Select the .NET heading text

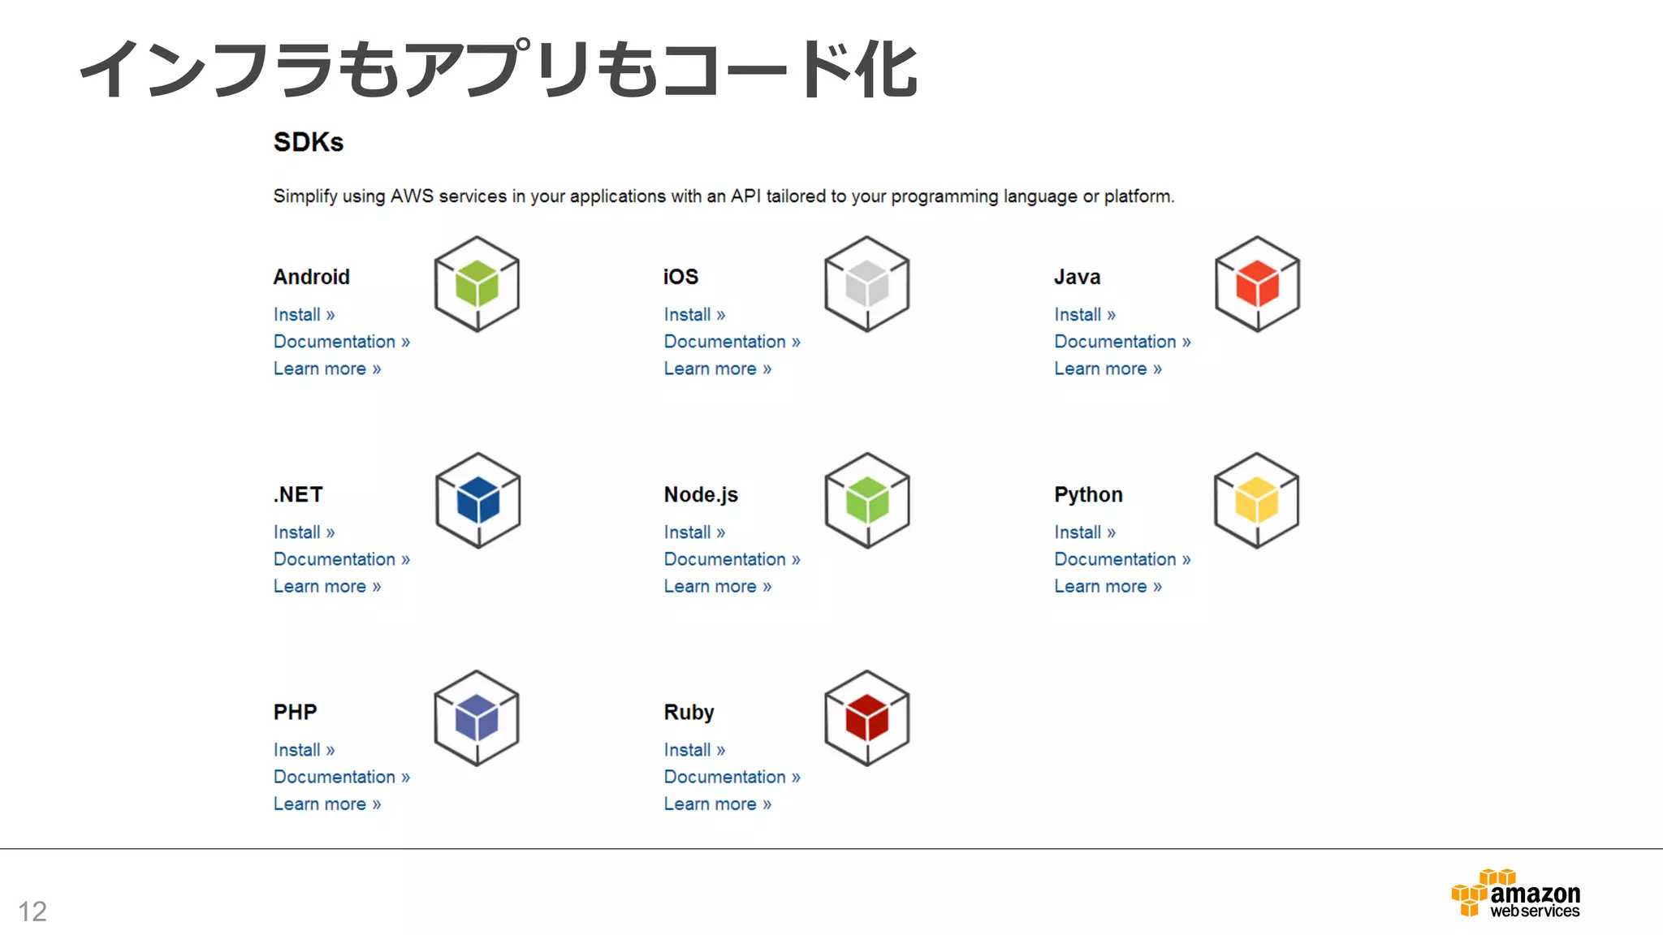[x=298, y=494]
